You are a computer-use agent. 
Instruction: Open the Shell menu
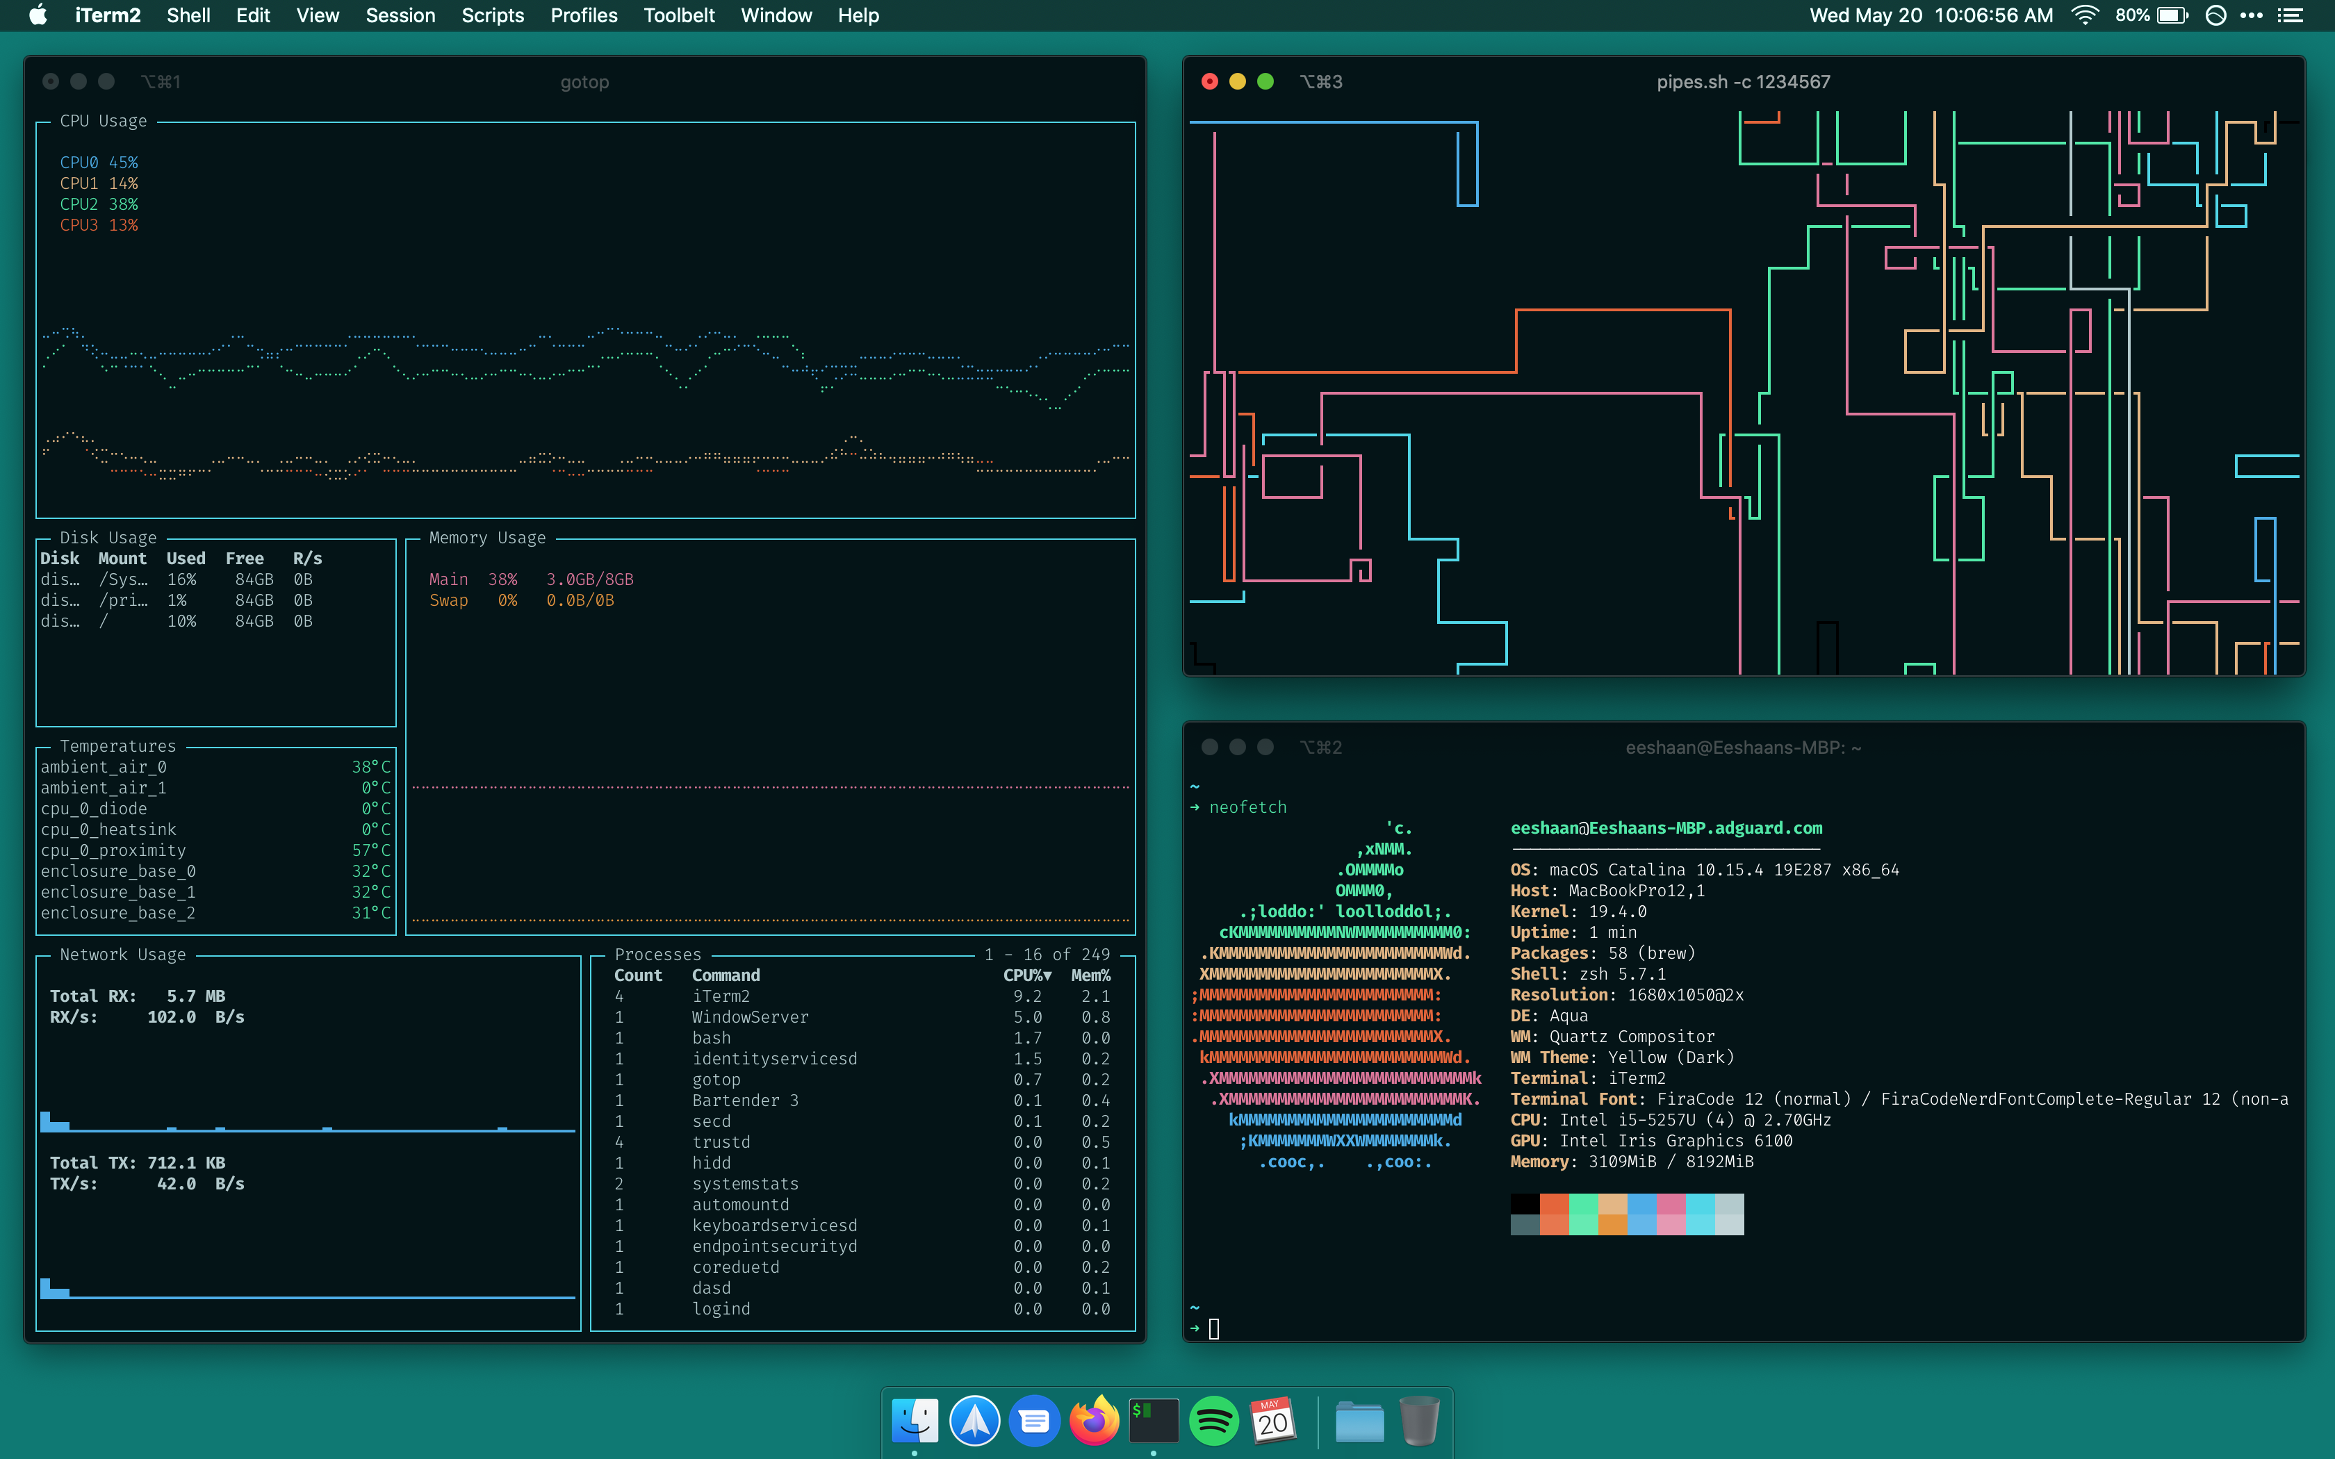pyautogui.click(x=188, y=15)
